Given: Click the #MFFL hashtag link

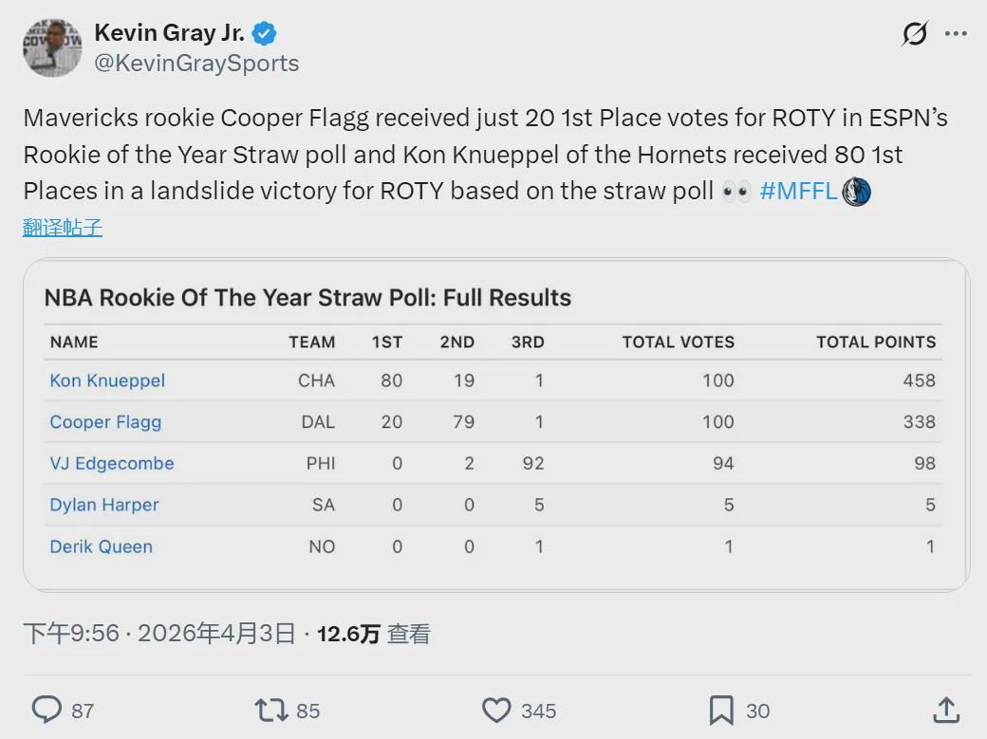Looking at the screenshot, I should point(798,191).
